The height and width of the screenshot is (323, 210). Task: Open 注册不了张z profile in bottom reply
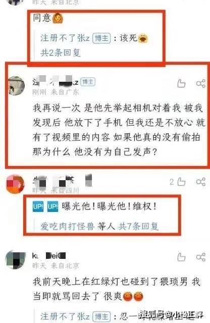tap(65, 316)
